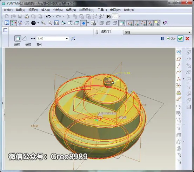This screenshot has width=194, height=172.
Task: Click the binoculars search tool icon
Action: pyautogui.click(x=108, y=16)
